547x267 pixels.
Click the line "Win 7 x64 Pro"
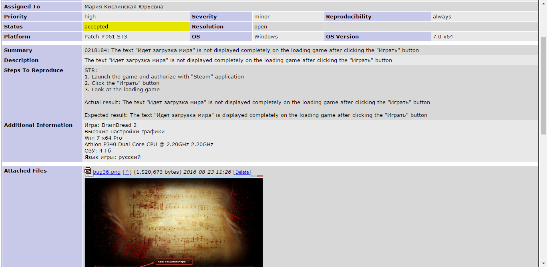(103, 138)
